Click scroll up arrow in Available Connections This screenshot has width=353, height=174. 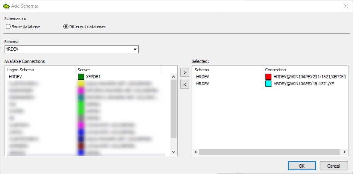coord(174,77)
